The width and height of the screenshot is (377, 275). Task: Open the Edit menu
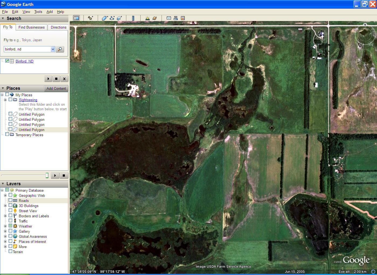tap(15, 12)
